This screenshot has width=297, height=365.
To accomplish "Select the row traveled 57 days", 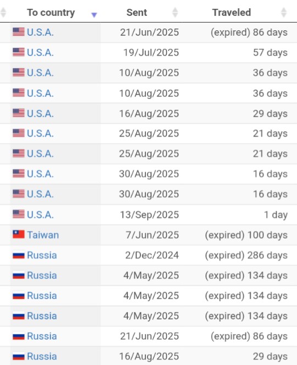I will pos(148,52).
